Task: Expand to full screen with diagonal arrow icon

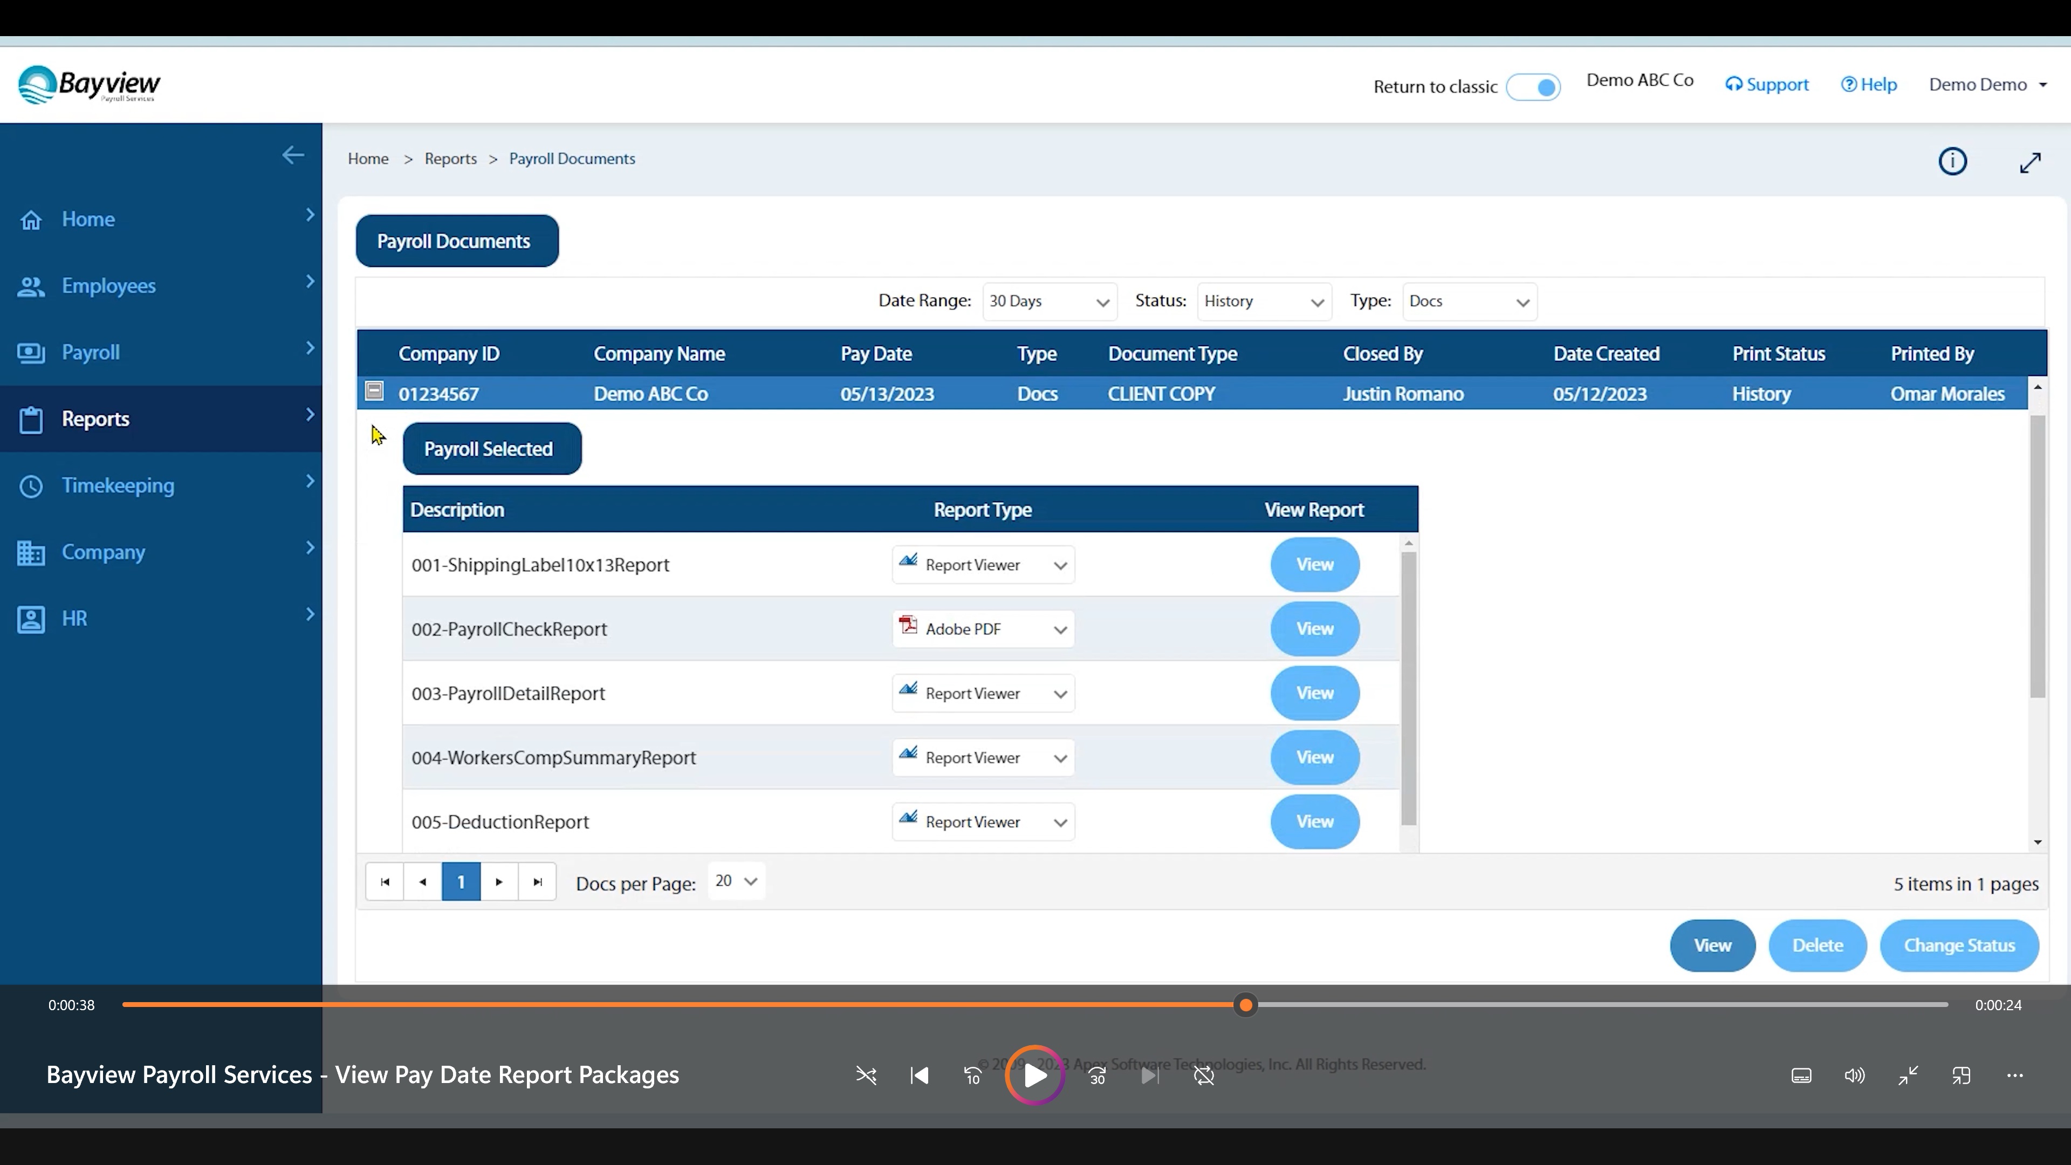Action: pyautogui.click(x=2030, y=162)
